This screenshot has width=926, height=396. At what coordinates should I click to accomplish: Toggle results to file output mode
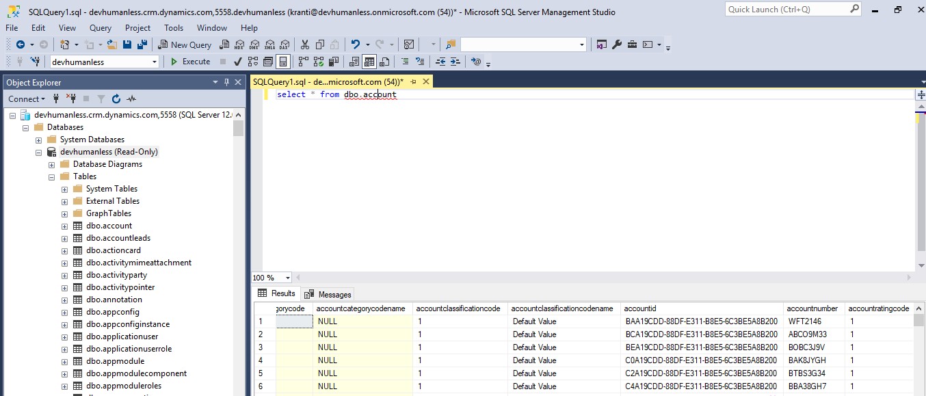click(384, 62)
